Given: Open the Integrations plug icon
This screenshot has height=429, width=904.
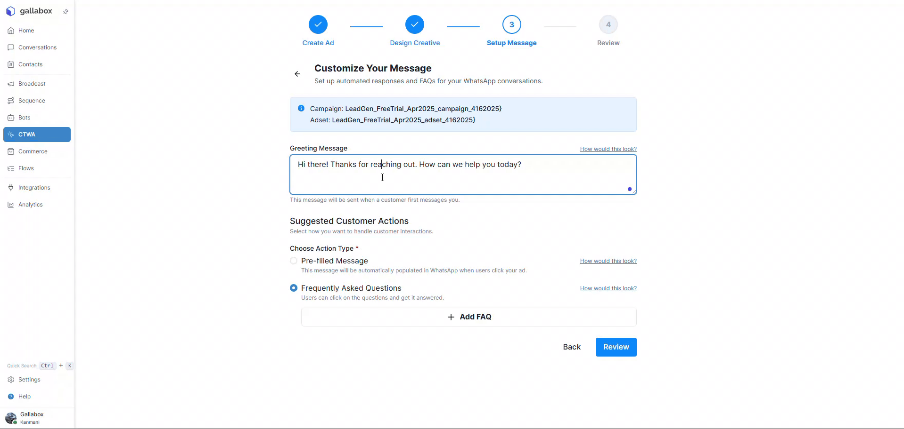Looking at the screenshot, I should pyautogui.click(x=11, y=188).
